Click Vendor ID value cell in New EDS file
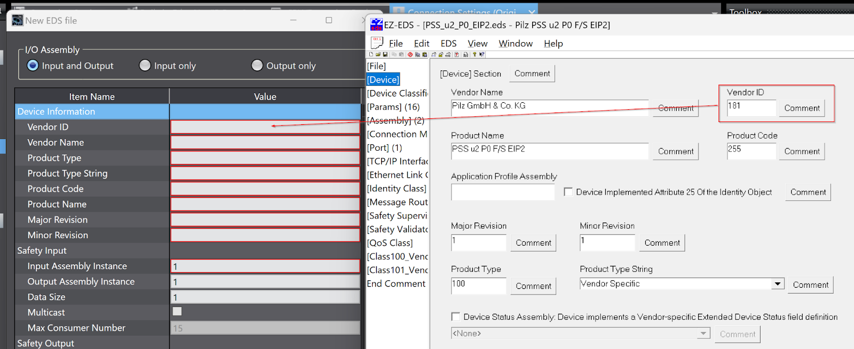Viewport: 854px width, 349px height. [x=265, y=127]
